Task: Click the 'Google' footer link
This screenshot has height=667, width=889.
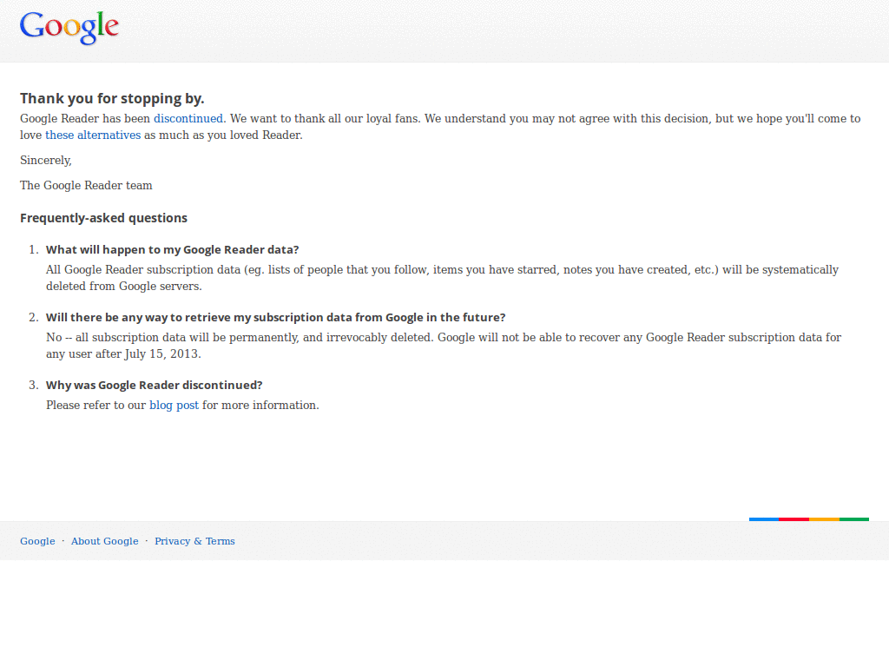Action: coord(37,541)
